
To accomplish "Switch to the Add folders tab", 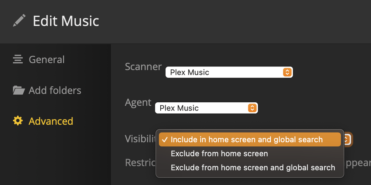I will pyautogui.click(x=55, y=90).
